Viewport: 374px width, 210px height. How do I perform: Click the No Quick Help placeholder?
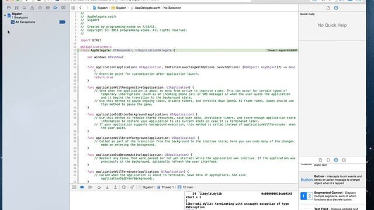point(332,25)
